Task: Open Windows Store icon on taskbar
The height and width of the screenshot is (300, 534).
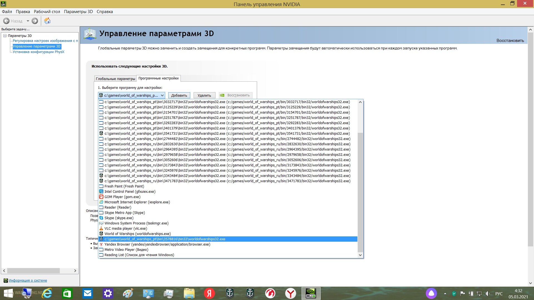Action: (67, 293)
